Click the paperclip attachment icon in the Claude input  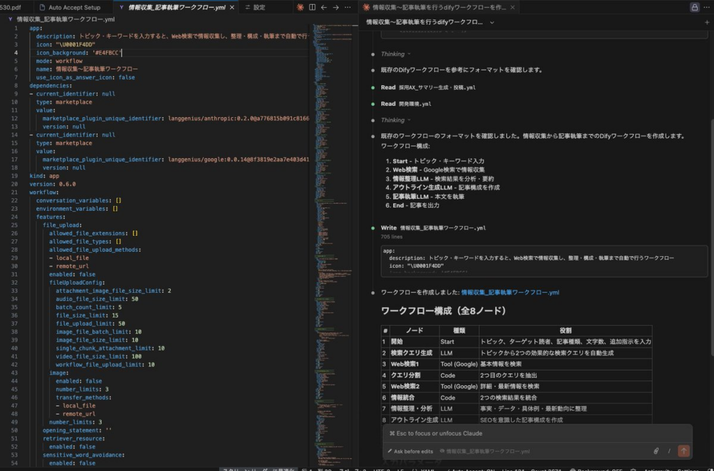point(657,451)
